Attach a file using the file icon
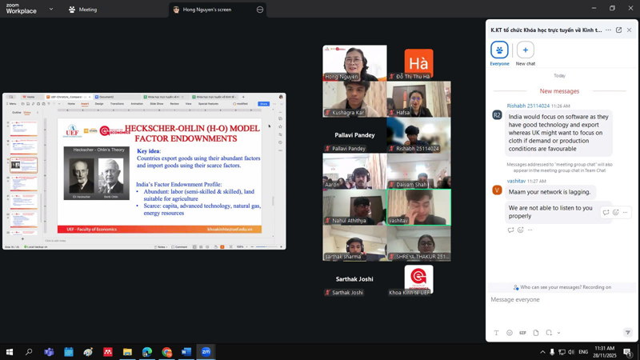 pyautogui.click(x=536, y=333)
